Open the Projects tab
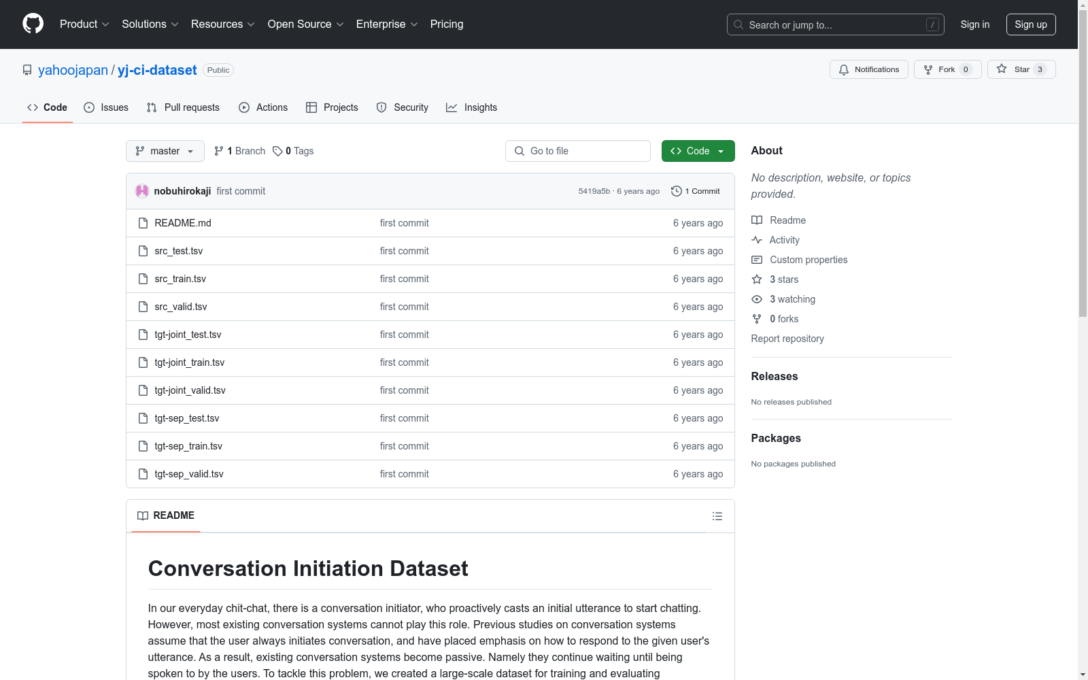The width and height of the screenshot is (1088, 680). coord(332,107)
